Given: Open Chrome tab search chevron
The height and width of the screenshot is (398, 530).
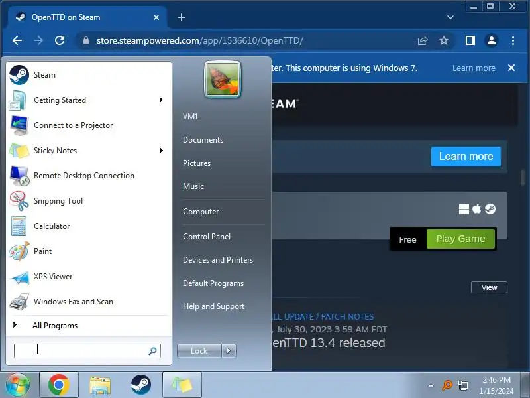Looking at the screenshot, I should pos(450,17).
